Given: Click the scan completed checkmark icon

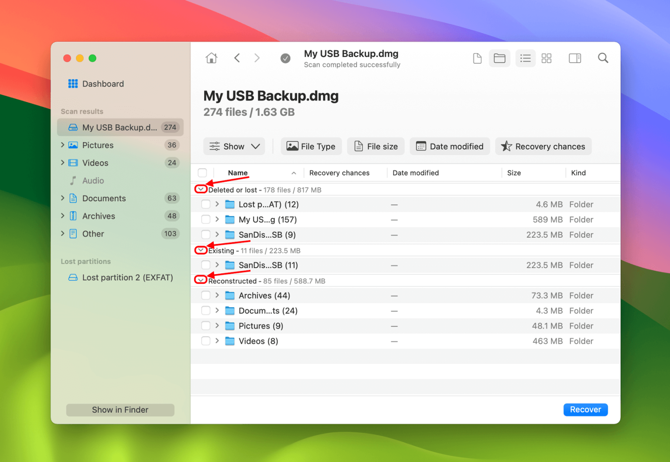Looking at the screenshot, I should pyautogui.click(x=285, y=58).
